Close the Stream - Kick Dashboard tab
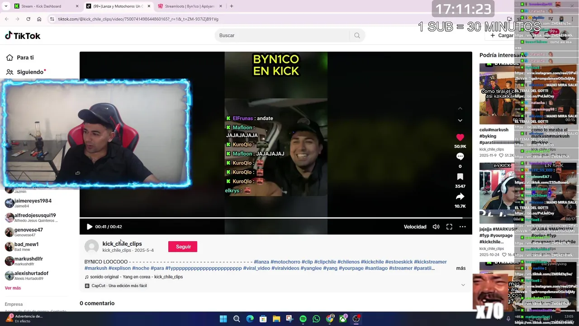The width and height of the screenshot is (579, 326). point(77,6)
